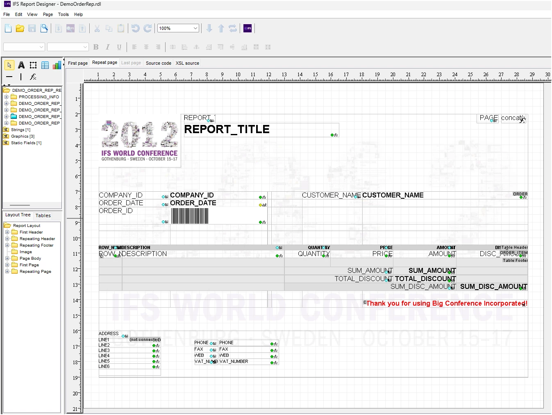Switch to the XSL source tab
Screen dimensions: 552x415
187,63
